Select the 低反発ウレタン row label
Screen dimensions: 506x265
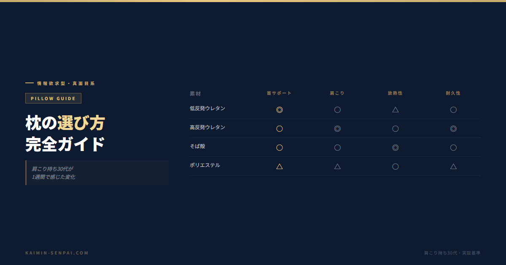207,109
